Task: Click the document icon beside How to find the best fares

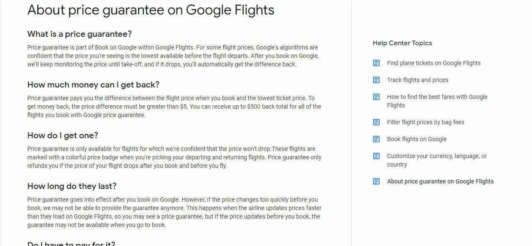Action: (376, 97)
